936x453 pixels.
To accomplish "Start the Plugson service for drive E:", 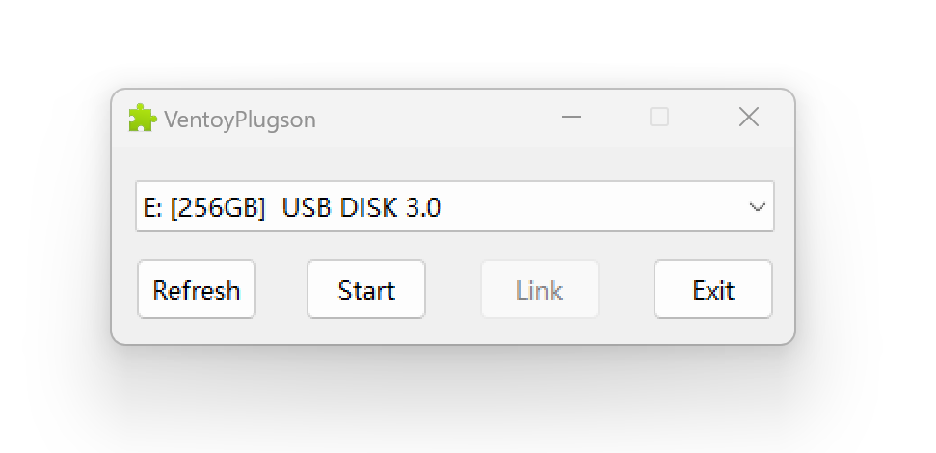I will (x=366, y=290).
